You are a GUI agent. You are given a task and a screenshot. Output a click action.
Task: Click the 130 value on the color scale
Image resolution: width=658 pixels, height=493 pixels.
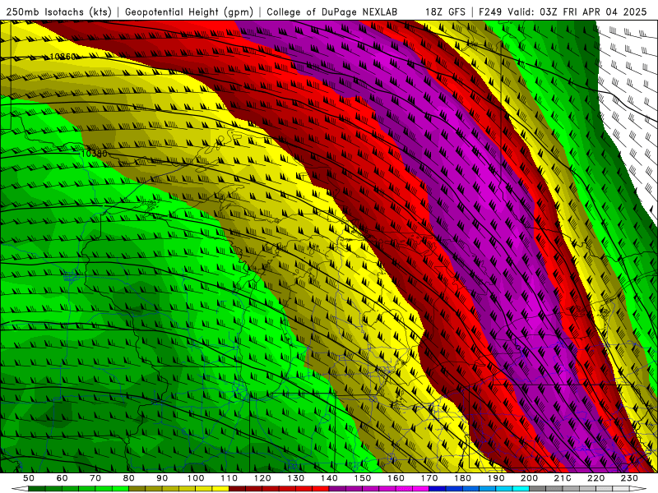coord(296,478)
